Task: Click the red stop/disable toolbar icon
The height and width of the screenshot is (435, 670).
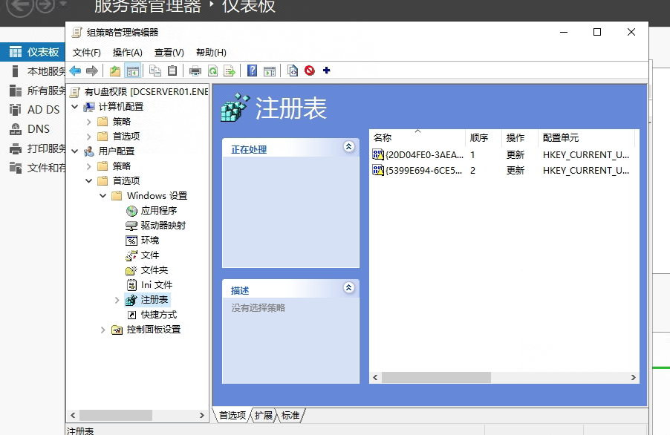Action: 309,71
